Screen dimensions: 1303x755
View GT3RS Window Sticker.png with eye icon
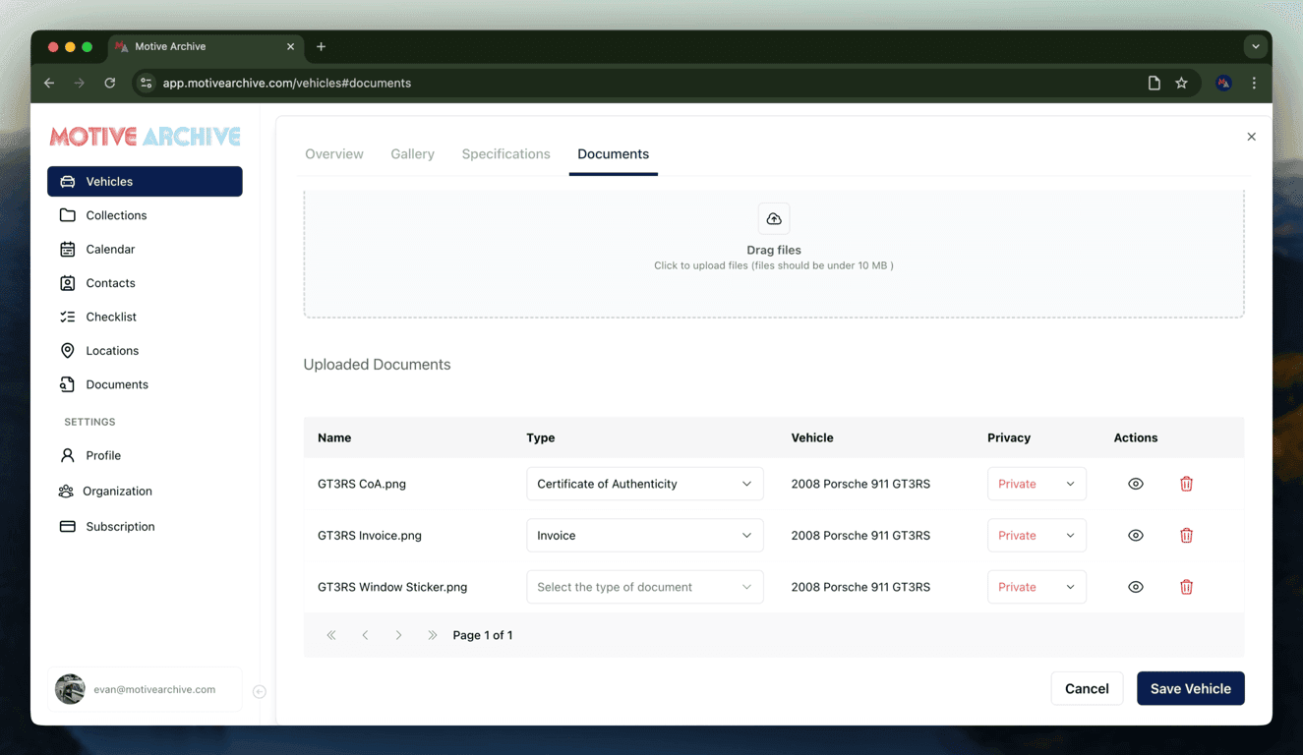1136,587
